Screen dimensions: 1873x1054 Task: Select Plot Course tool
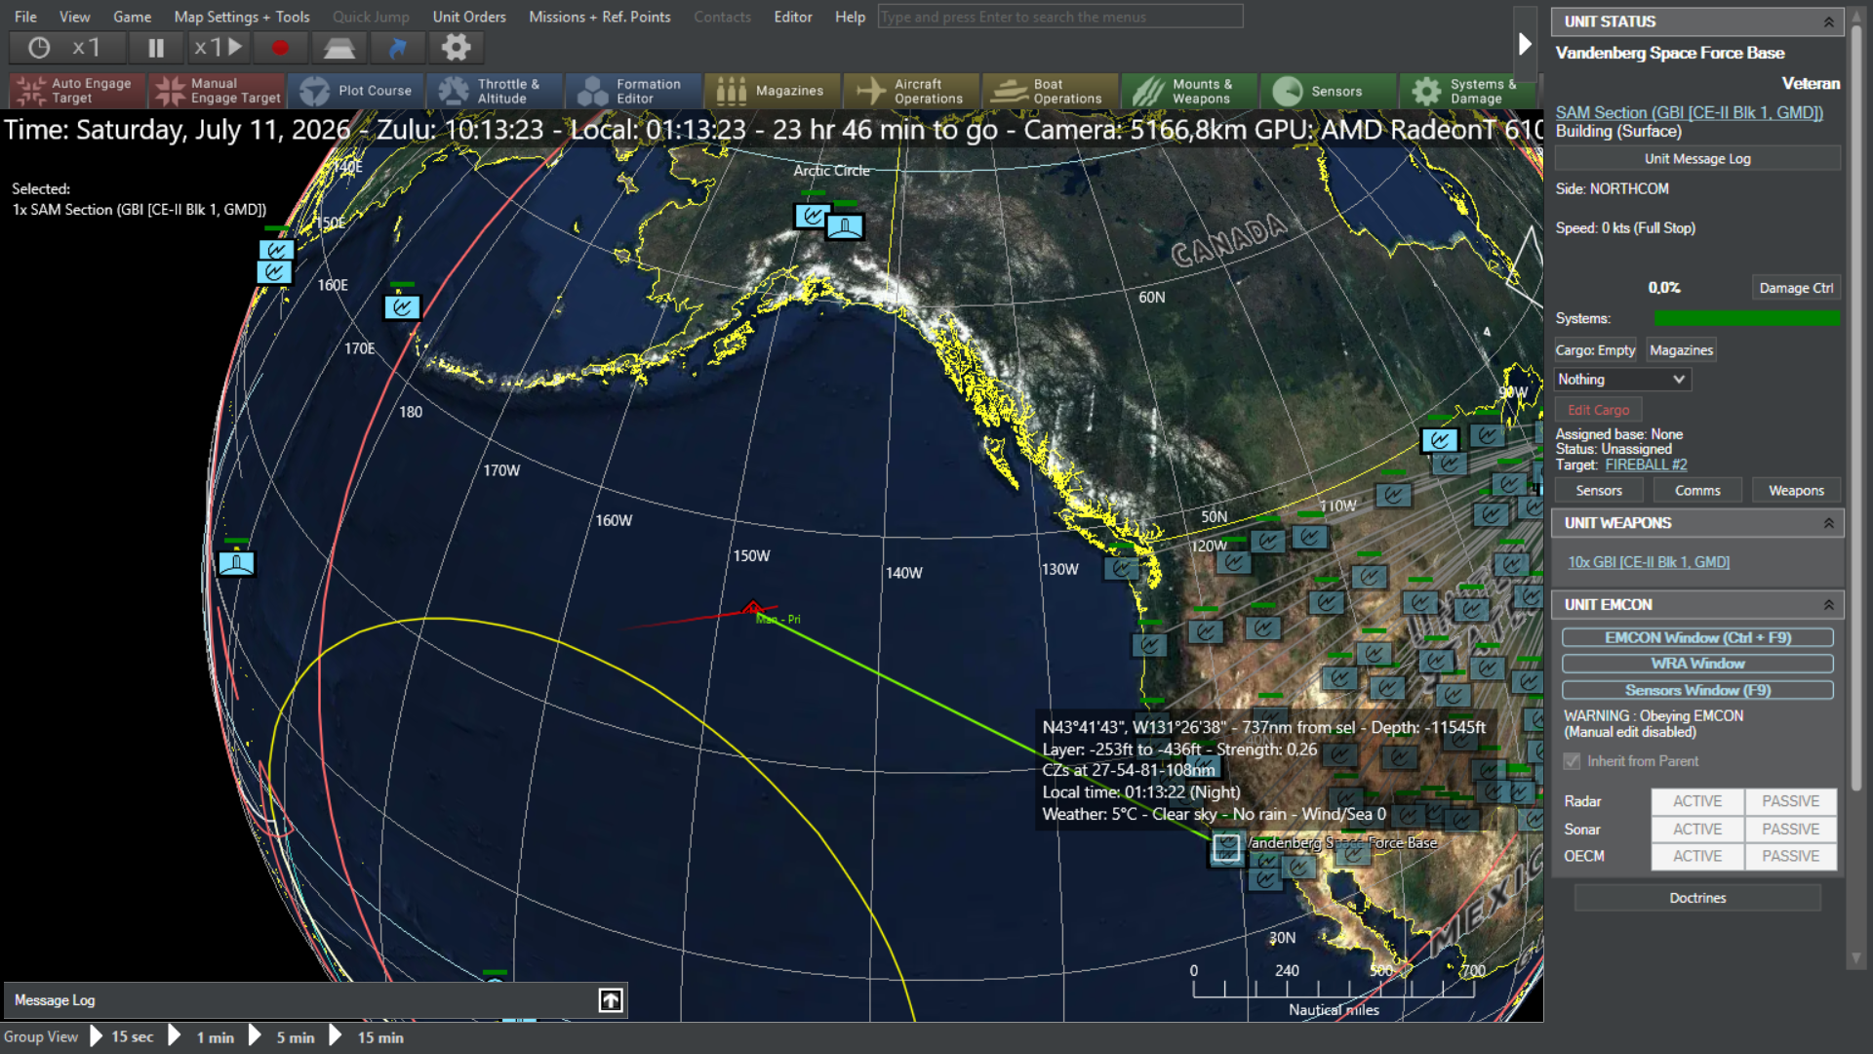pos(356,91)
